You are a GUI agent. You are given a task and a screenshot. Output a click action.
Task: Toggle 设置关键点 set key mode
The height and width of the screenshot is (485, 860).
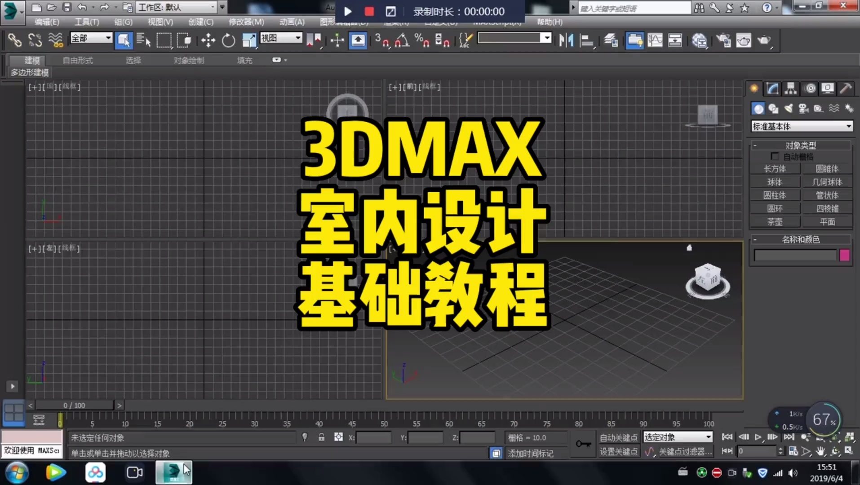pos(618,451)
